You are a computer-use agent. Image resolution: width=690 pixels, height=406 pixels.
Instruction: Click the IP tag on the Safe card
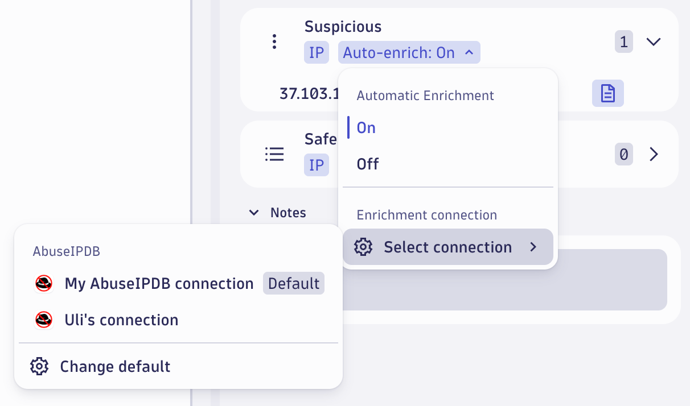click(317, 165)
